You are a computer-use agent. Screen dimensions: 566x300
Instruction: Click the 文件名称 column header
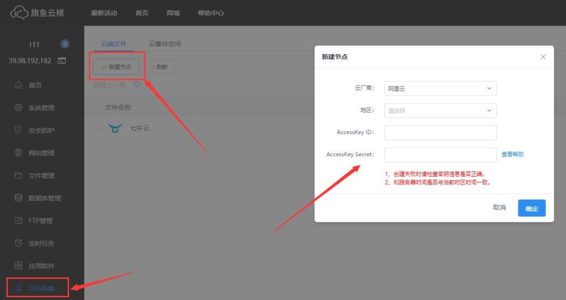click(x=118, y=107)
